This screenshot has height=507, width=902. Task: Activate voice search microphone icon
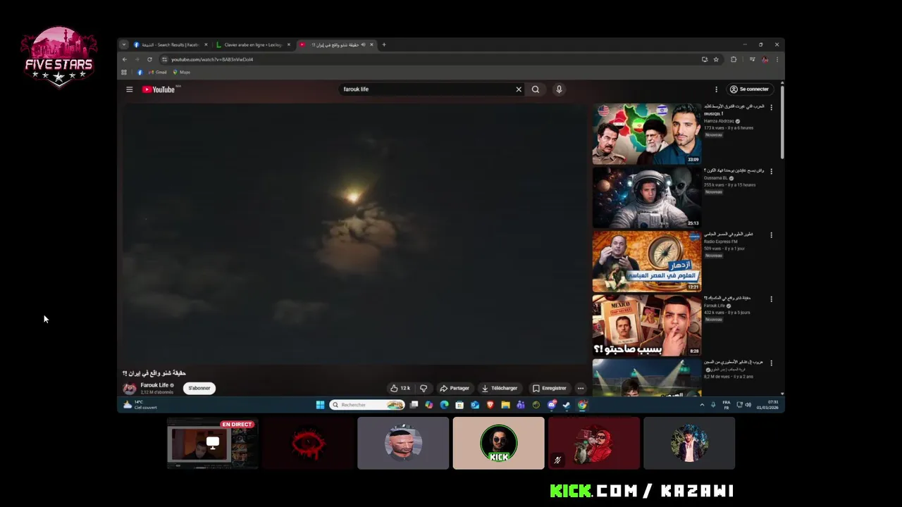pyautogui.click(x=559, y=89)
